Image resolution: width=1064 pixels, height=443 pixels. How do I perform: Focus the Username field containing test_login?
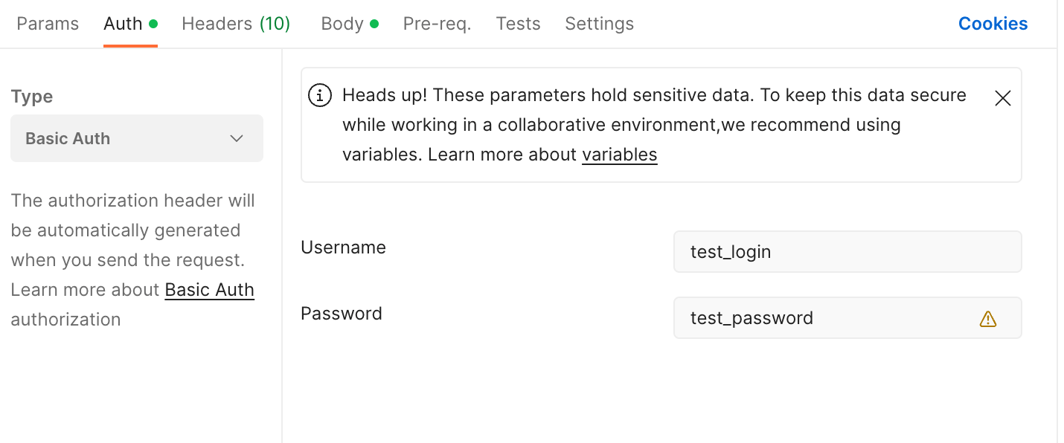tap(847, 252)
